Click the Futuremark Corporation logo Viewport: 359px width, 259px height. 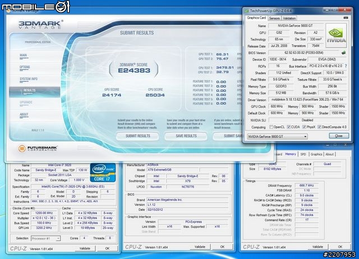pos(38,148)
